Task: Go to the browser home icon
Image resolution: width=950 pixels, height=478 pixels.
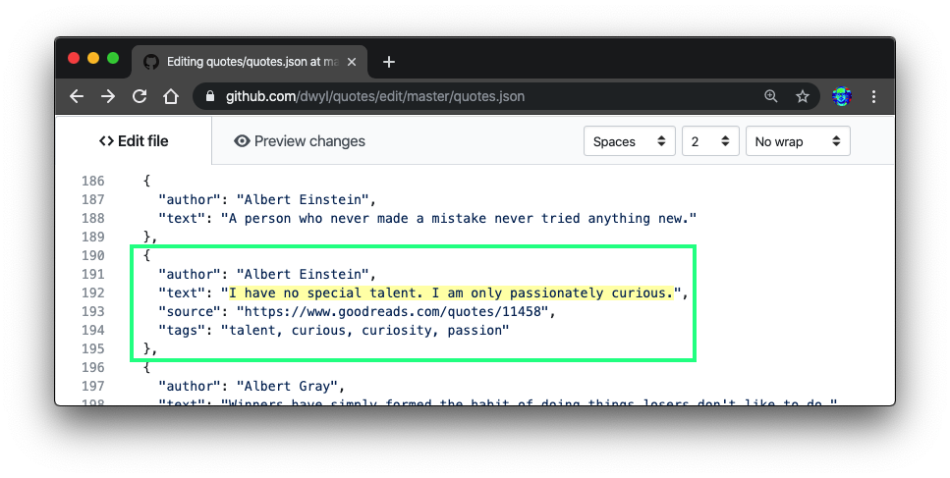Action: (x=171, y=96)
